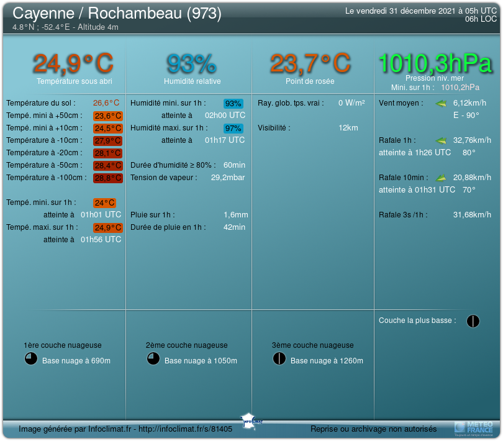Screen dimensions: 503x441
Task: Click the large 93% relative humidity value
Action: click(x=191, y=63)
